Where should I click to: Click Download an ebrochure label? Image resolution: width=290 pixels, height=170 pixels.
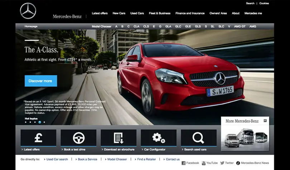pyautogui.click(x=119, y=150)
